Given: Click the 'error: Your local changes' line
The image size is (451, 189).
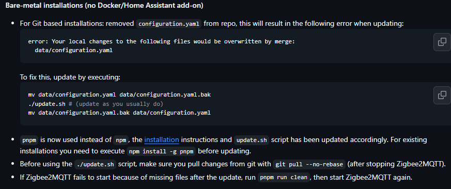Looking at the screenshot, I should point(161,41).
